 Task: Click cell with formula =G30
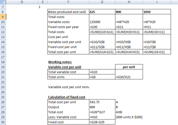pos(102,27)
